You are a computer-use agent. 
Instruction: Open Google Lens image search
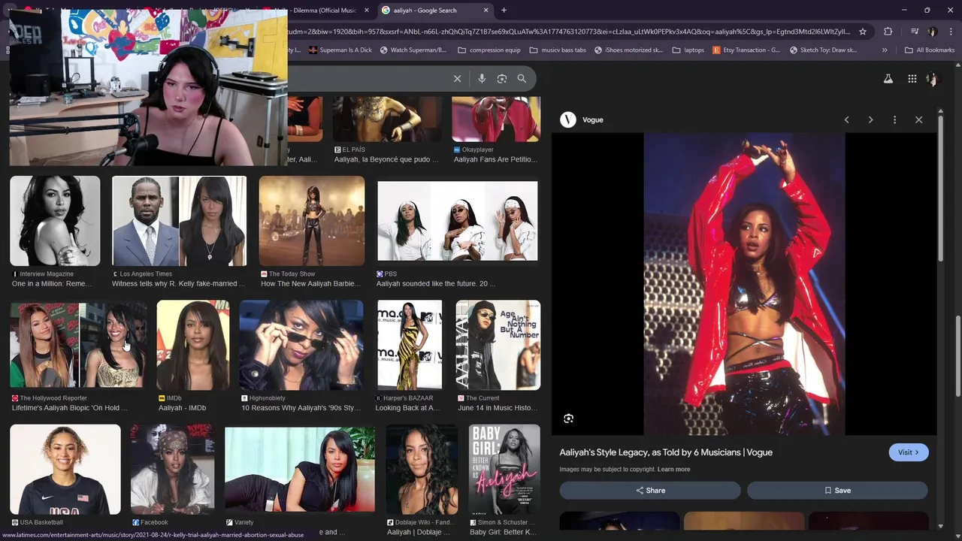tap(502, 79)
